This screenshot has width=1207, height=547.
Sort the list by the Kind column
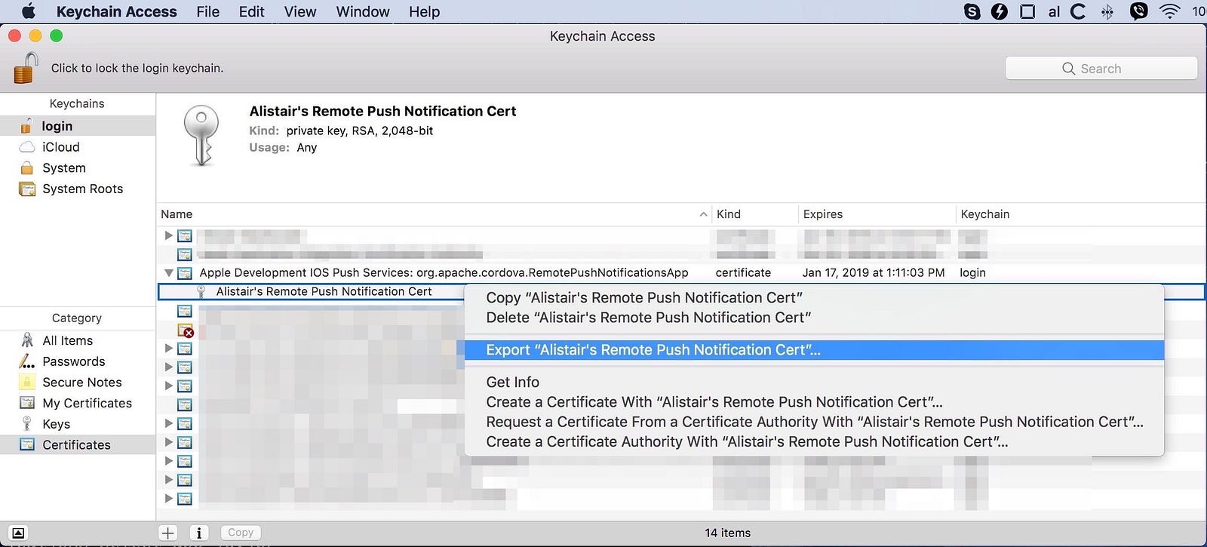tap(755, 214)
